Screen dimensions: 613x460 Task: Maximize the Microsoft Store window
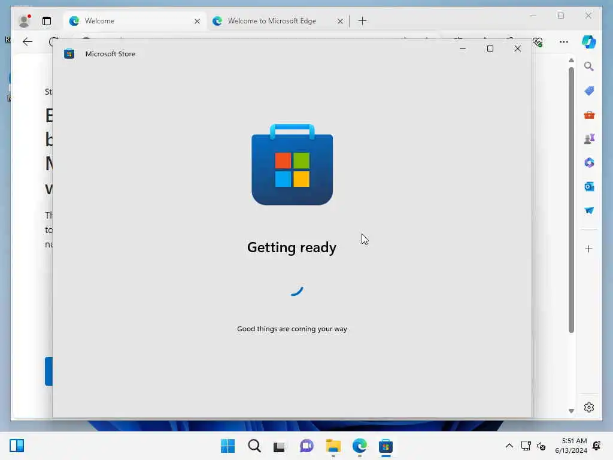[x=490, y=49]
